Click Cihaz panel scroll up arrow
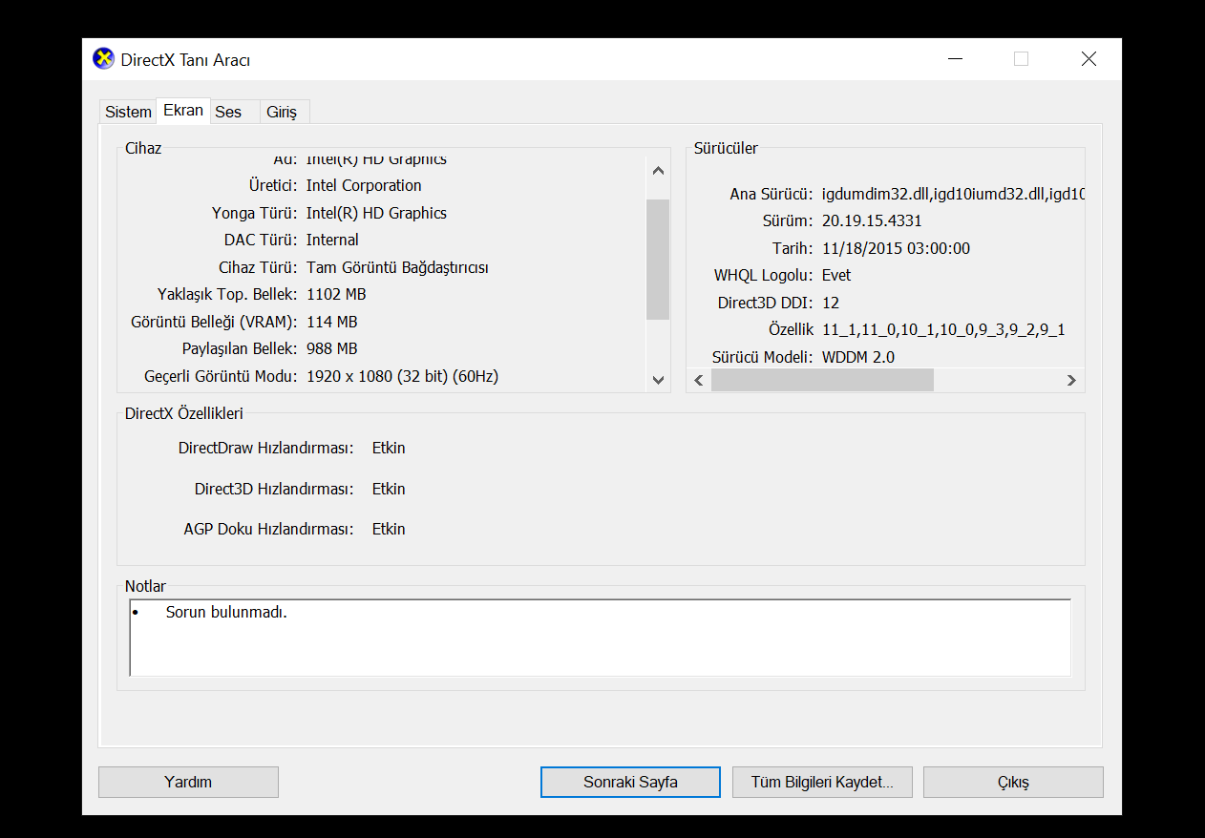The image size is (1205, 838). [x=658, y=171]
